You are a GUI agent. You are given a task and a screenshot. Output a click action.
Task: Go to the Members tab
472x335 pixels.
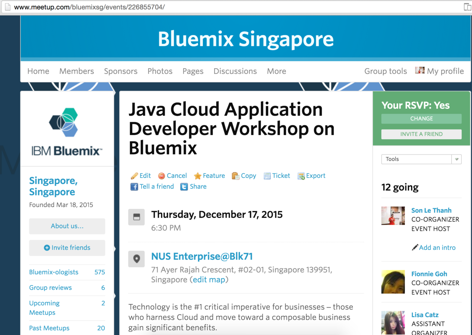click(77, 71)
